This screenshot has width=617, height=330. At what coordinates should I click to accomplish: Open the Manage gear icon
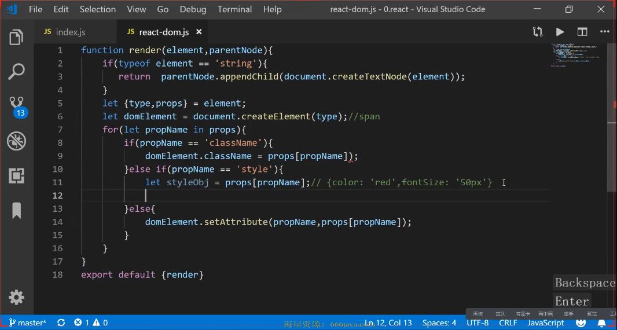point(16,298)
